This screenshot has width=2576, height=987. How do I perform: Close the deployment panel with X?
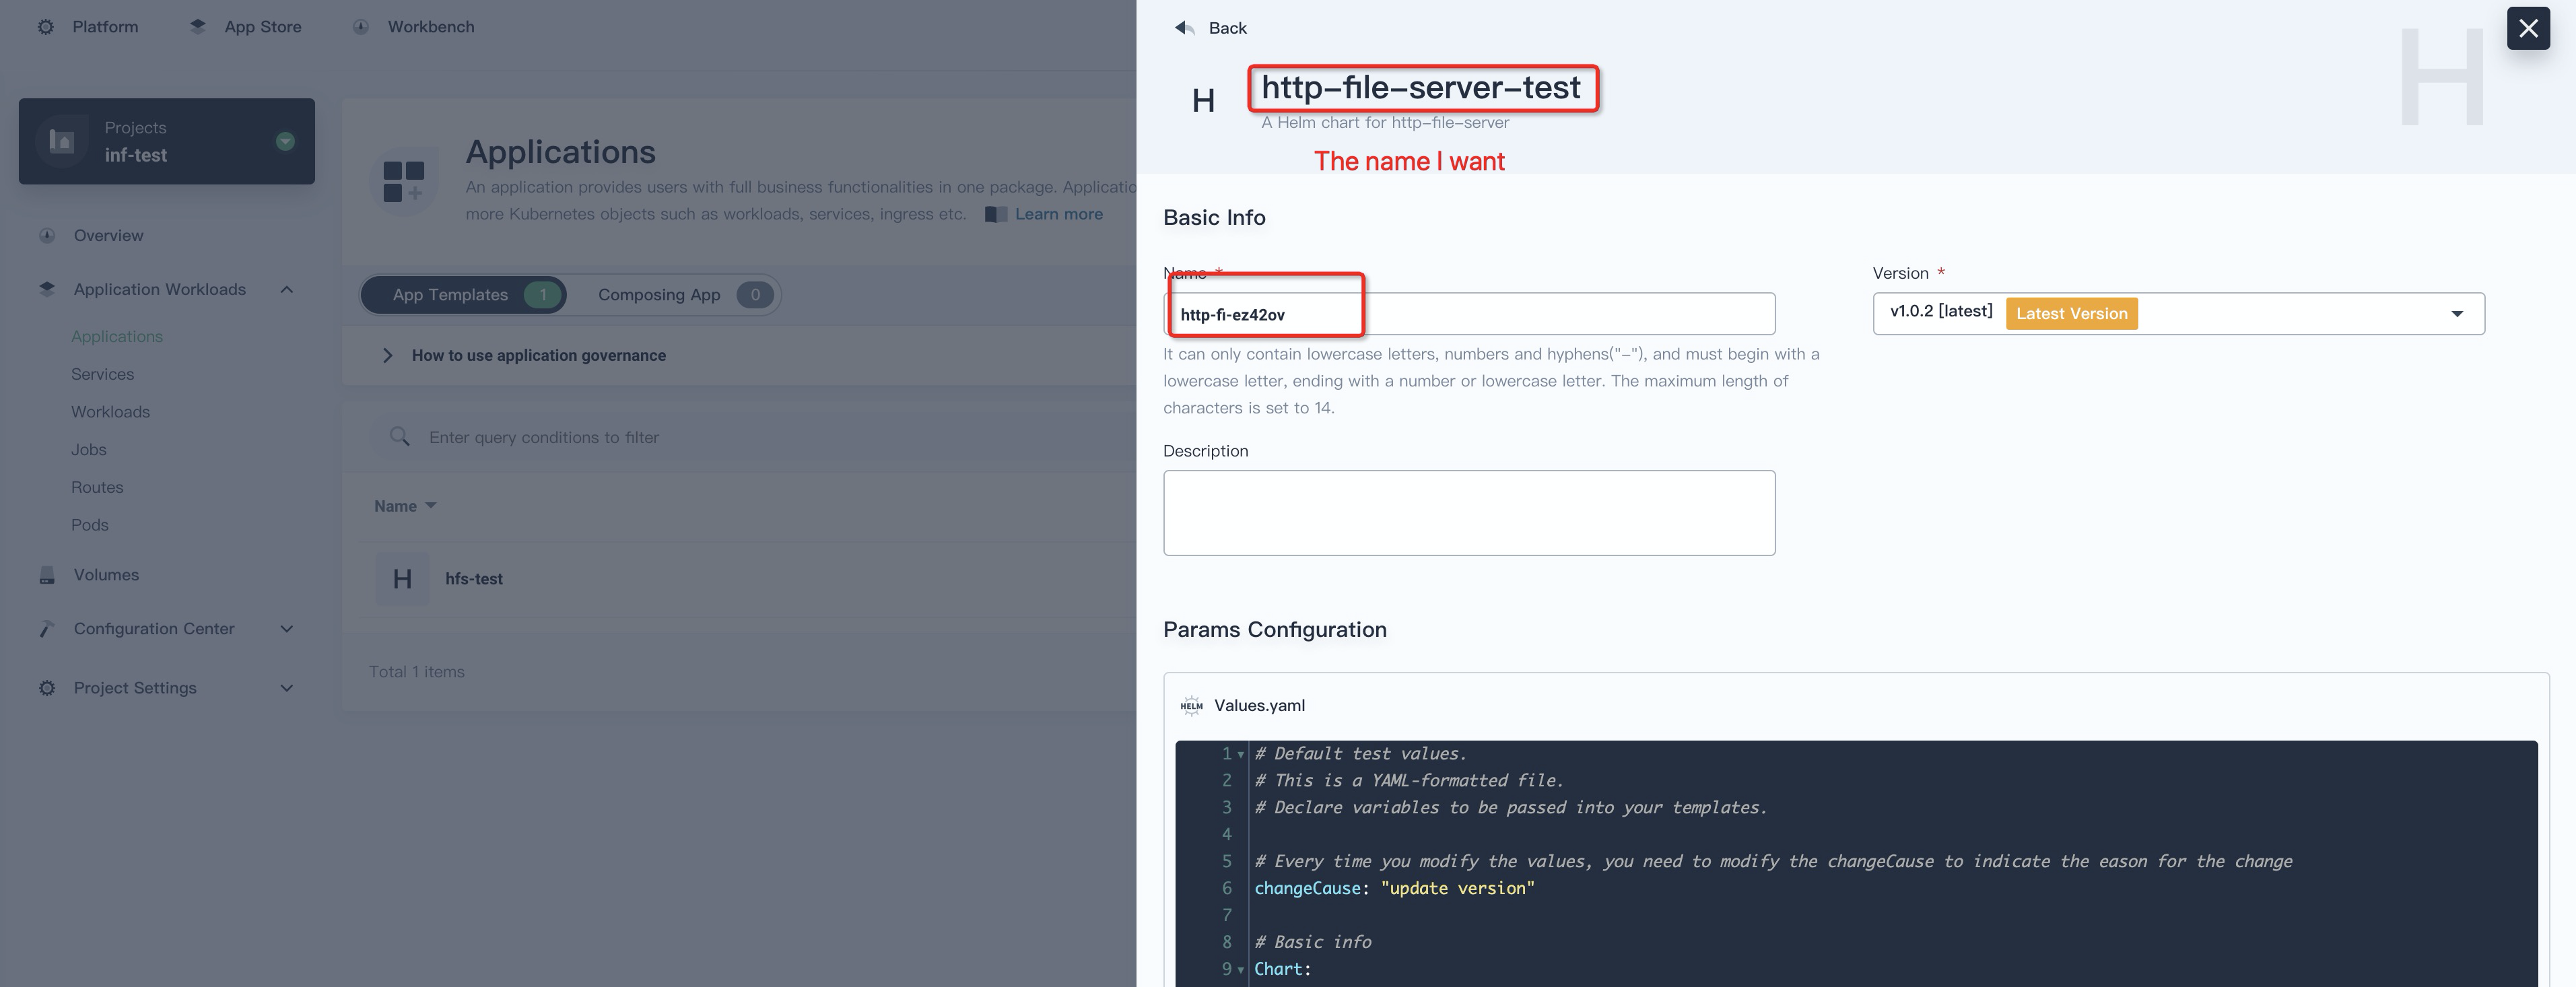click(2528, 28)
